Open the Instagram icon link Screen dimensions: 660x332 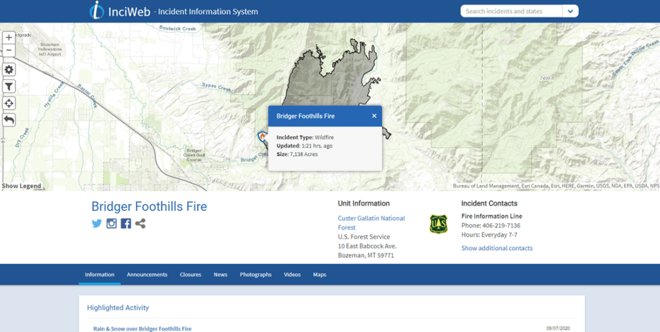tap(112, 224)
